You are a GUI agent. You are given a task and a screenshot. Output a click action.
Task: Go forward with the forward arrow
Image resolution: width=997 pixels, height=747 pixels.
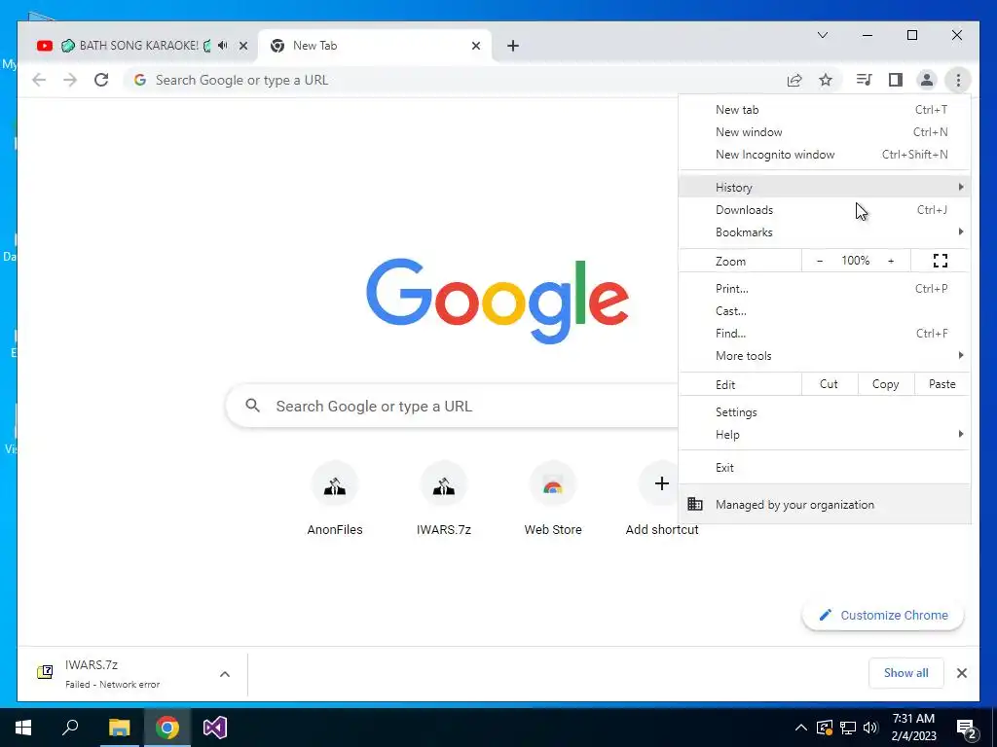pos(70,80)
